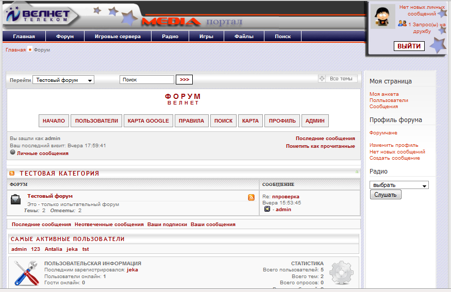The image size is (451, 292).
Task: Open Личные сообщения link
Action: click(x=43, y=153)
